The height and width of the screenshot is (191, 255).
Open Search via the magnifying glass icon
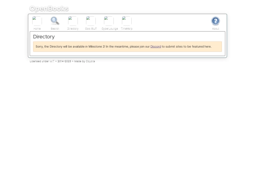(x=55, y=21)
